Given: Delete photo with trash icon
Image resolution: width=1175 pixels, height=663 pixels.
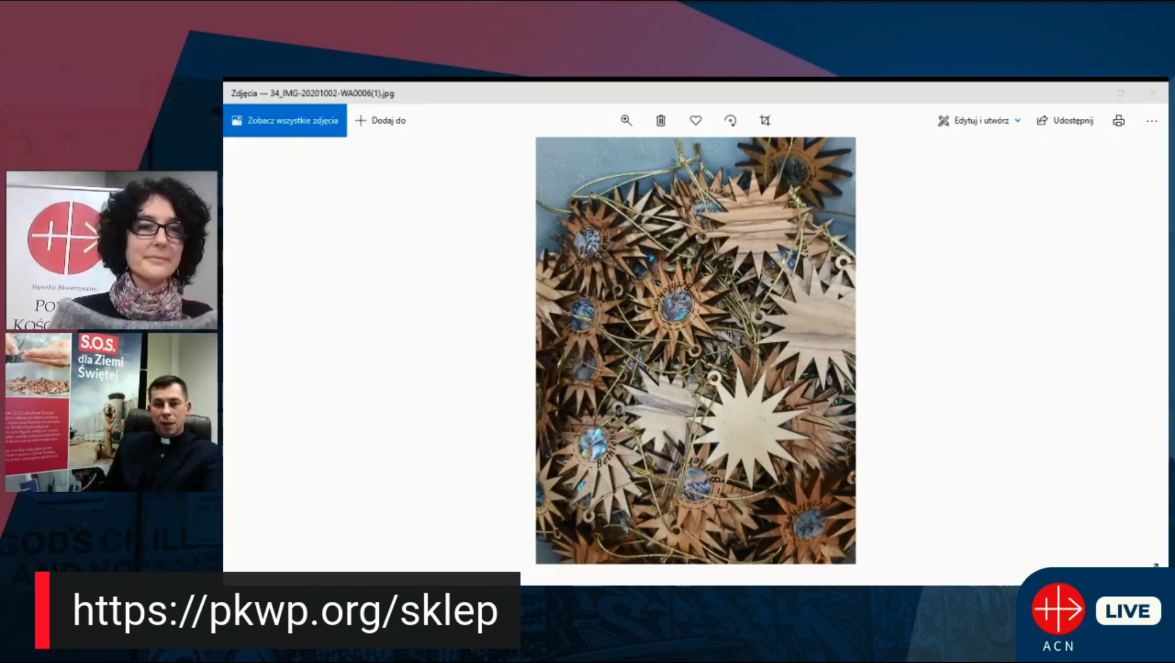Looking at the screenshot, I should pos(661,121).
